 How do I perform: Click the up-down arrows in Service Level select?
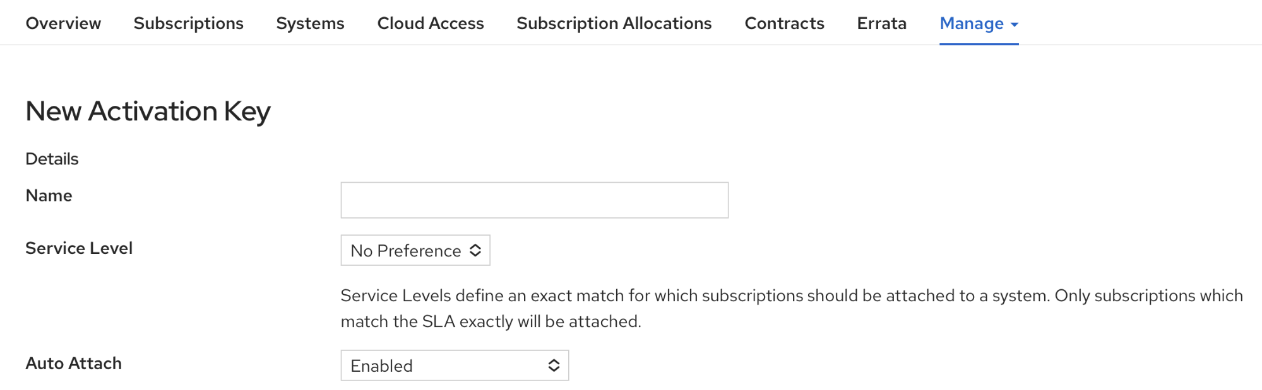coord(475,251)
